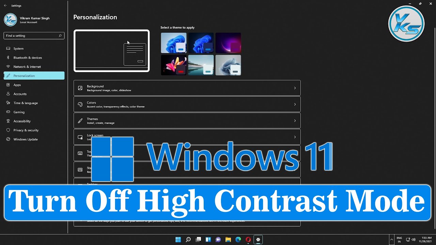Image resolution: width=436 pixels, height=245 pixels.
Task: Open the Windows Start menu
Action: (178, 240)
